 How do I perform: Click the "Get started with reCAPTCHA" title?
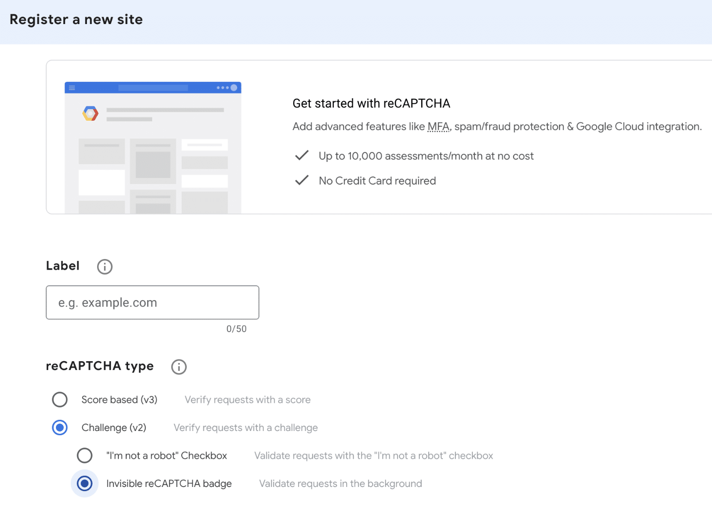[x=371, y=103]
